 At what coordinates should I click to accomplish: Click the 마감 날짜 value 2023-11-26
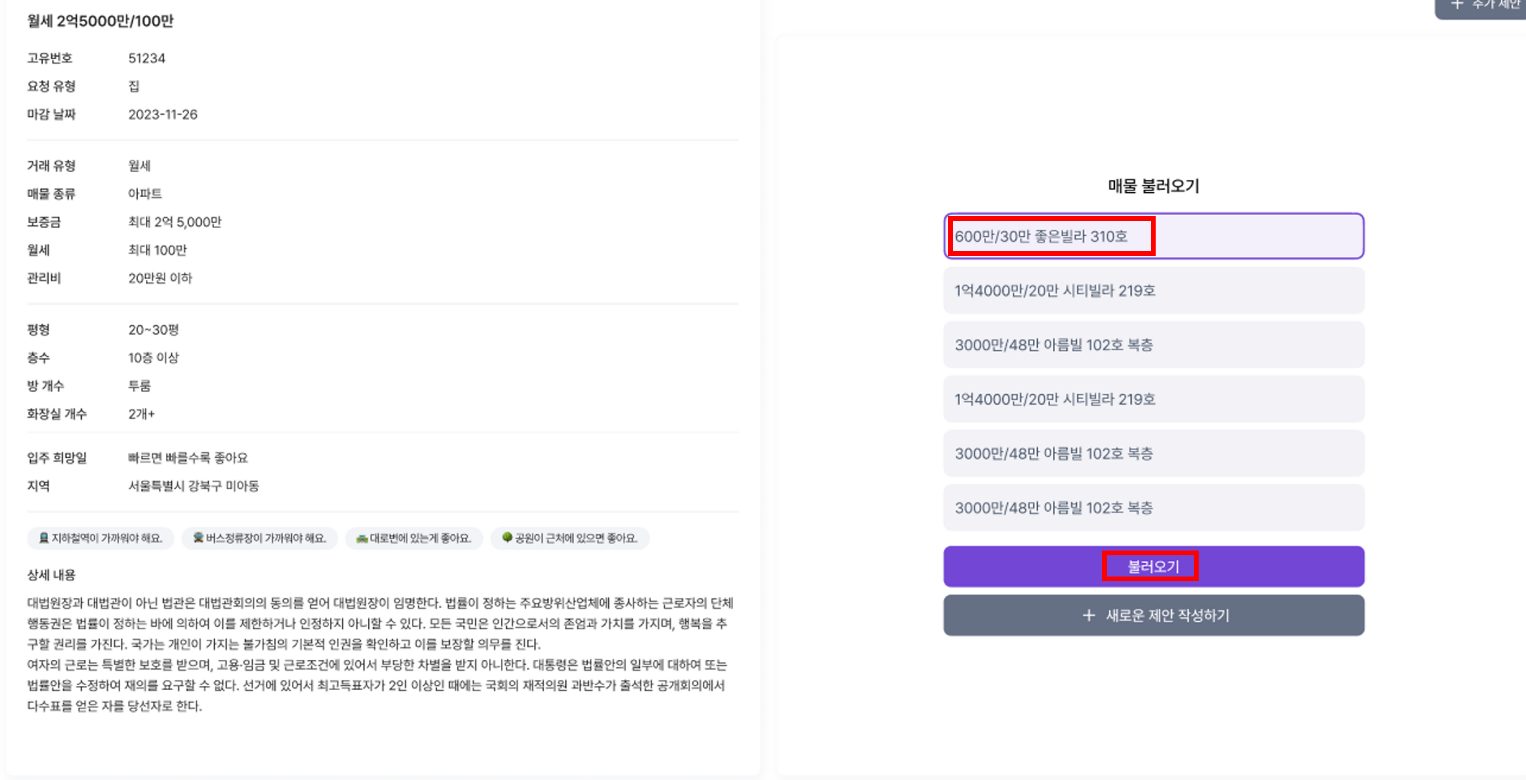pyautogui.click(x=163, y=114)
